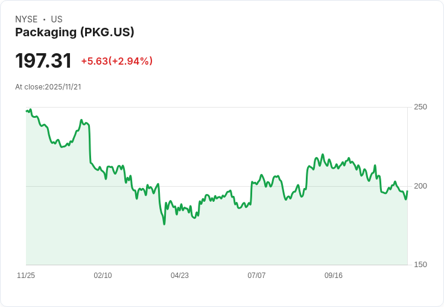Select the 11/25 date on the x-axis
The image size is (444, 307).
[26, 276]
